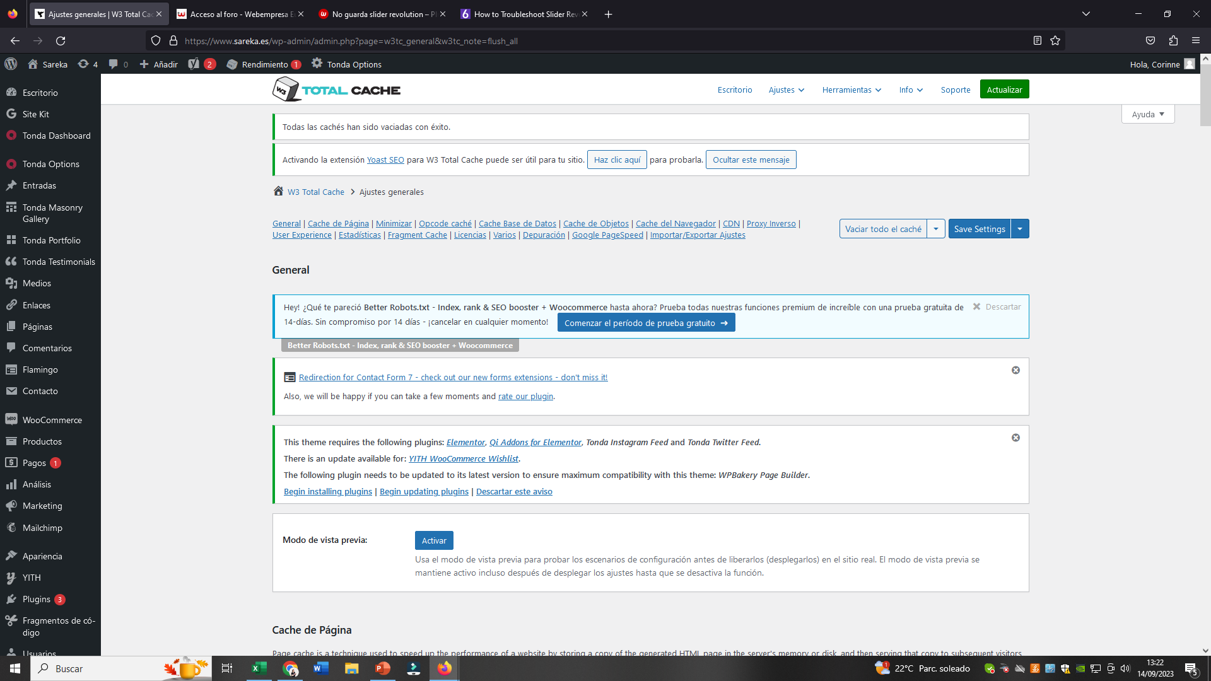
Task: Expand Info dropdown in W3TC header
Action: [911, 90]
